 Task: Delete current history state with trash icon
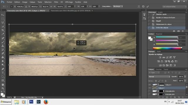pyautogui.click(x=183, y=31)
